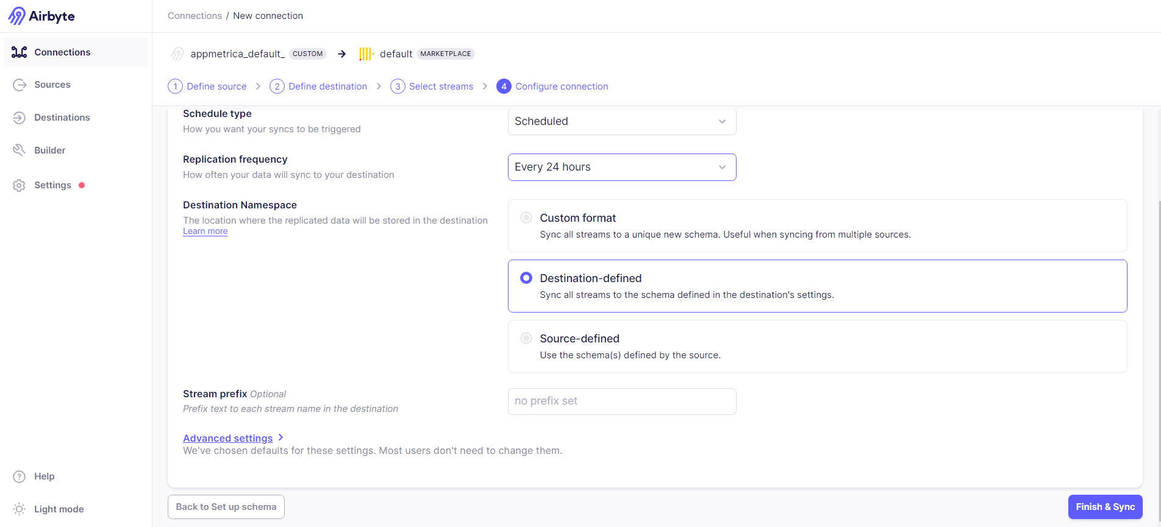The height and width of the screenshot is (527, 1161).
Task: Click the Airbyte logo
Action: click(41, 16)
